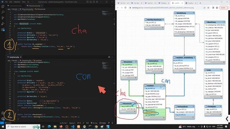The height and width of the screenshot is (129, 230).
Task: Select PHP language mode in status bar
Action: pos(87,123)
